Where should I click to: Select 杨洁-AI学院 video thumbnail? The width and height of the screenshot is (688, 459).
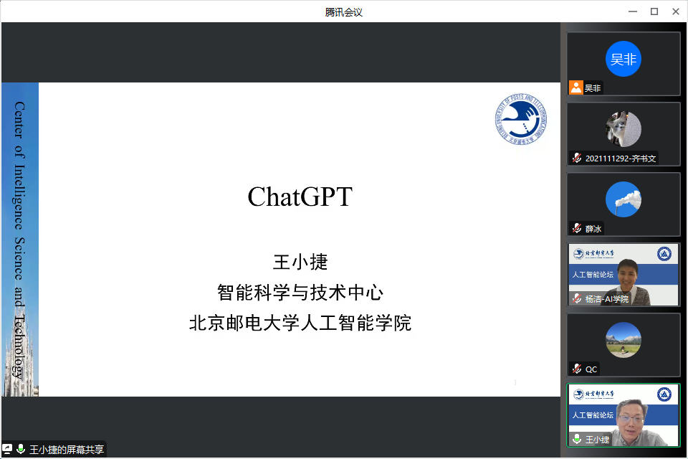(623, 275)
